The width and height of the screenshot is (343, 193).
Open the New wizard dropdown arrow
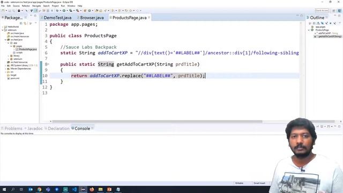pos(6,11)
